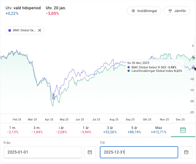Show the 3 år performance period

110,130
